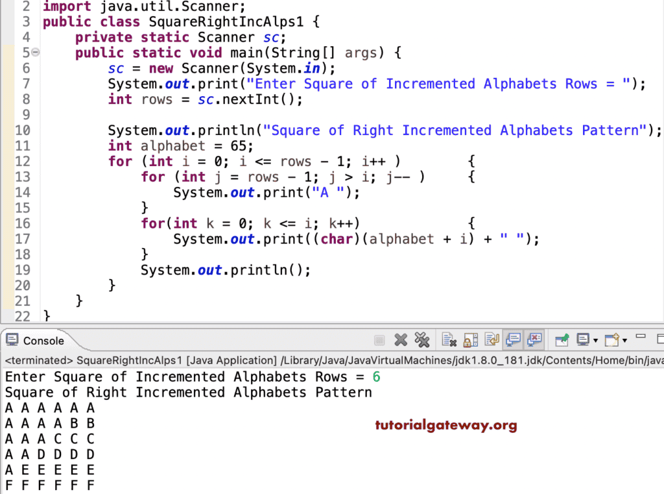Open the Open Console dropdown arrow
Screen dimensions: 664x494
pos(626,340)
